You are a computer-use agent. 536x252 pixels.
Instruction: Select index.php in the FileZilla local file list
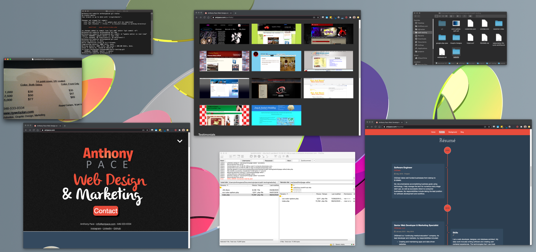249,195
